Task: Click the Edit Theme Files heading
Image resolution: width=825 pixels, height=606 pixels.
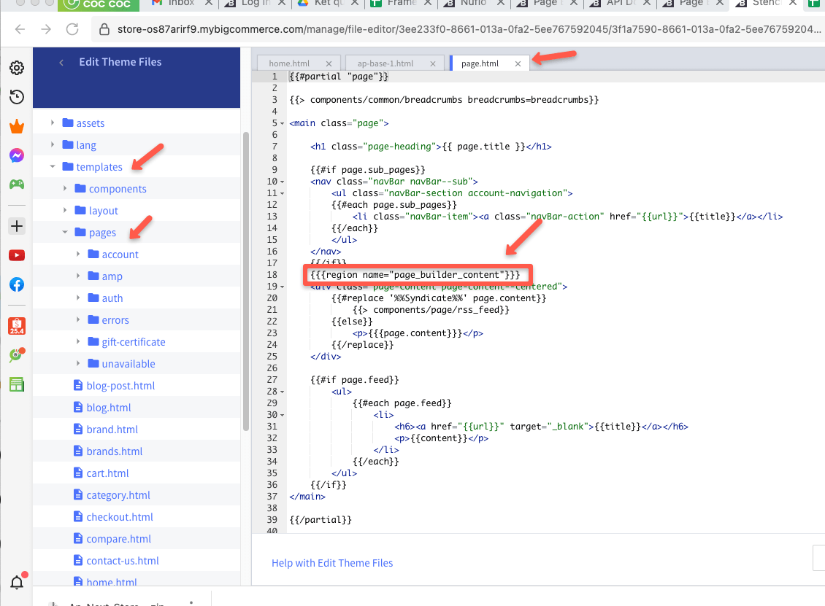Action: (120, 62)
